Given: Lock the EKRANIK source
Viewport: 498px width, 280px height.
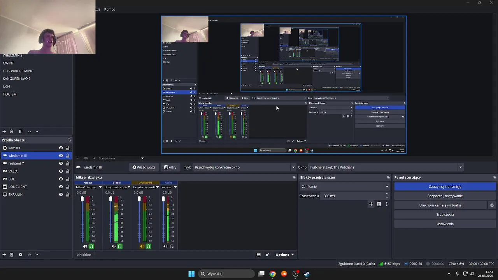Looking at the screenshot, I should (x=68, y=194).
